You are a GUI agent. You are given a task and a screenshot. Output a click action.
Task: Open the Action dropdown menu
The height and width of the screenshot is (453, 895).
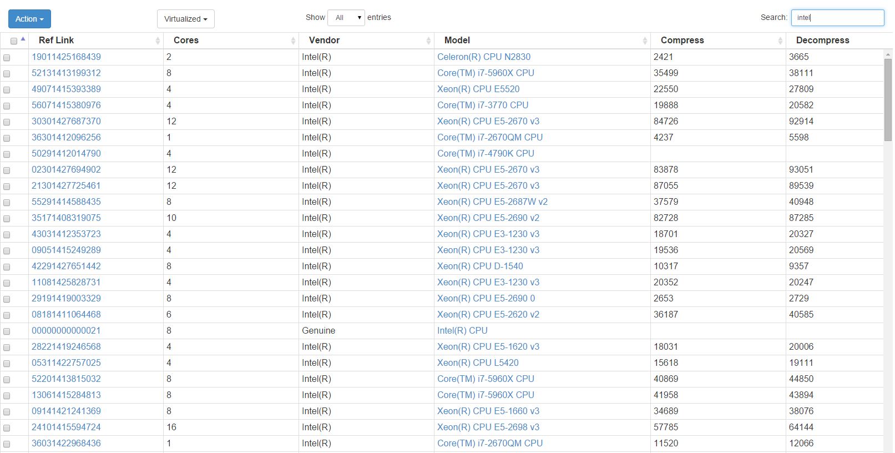click(x=29, y=19)
